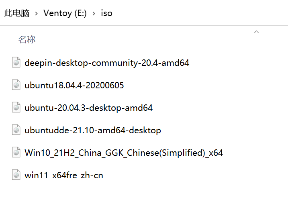The height and width of the screenshot is (212, 288).
Task: Select Win10_21H2_China_GGK file name
Action: tap(124, 153)
